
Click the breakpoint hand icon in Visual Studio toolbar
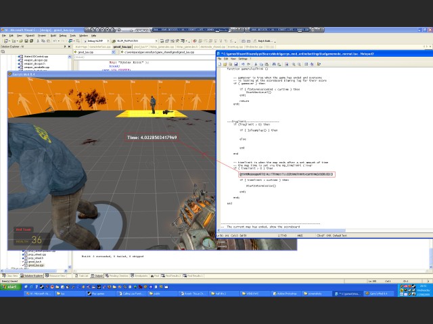(x=195, y=41)
